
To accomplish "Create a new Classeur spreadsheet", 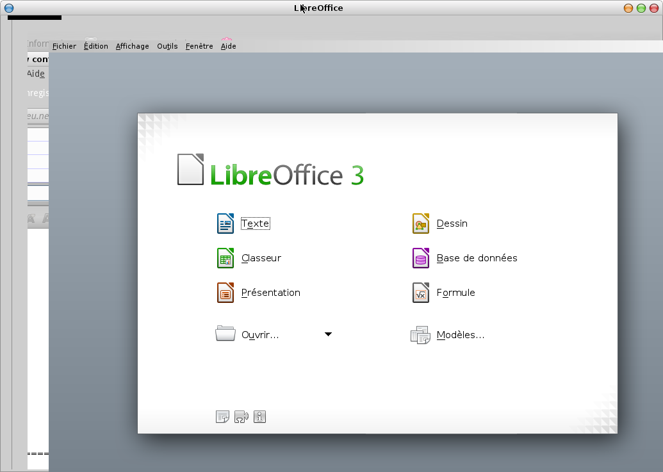I will click(249, 257).
